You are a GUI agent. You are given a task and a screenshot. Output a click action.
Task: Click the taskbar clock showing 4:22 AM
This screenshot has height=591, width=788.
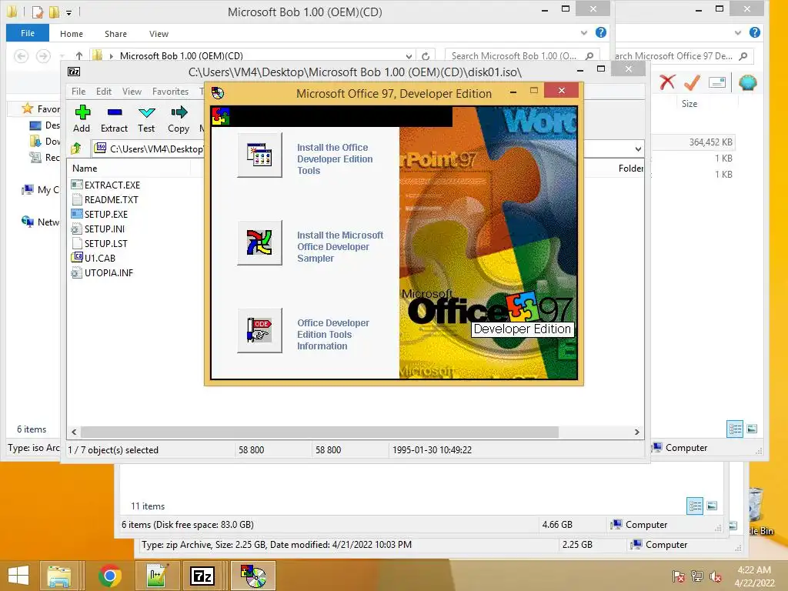(754, 576)
